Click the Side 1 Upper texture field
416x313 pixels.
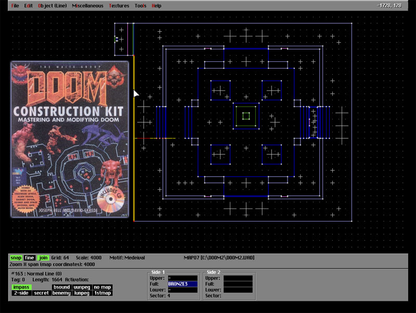182,278
